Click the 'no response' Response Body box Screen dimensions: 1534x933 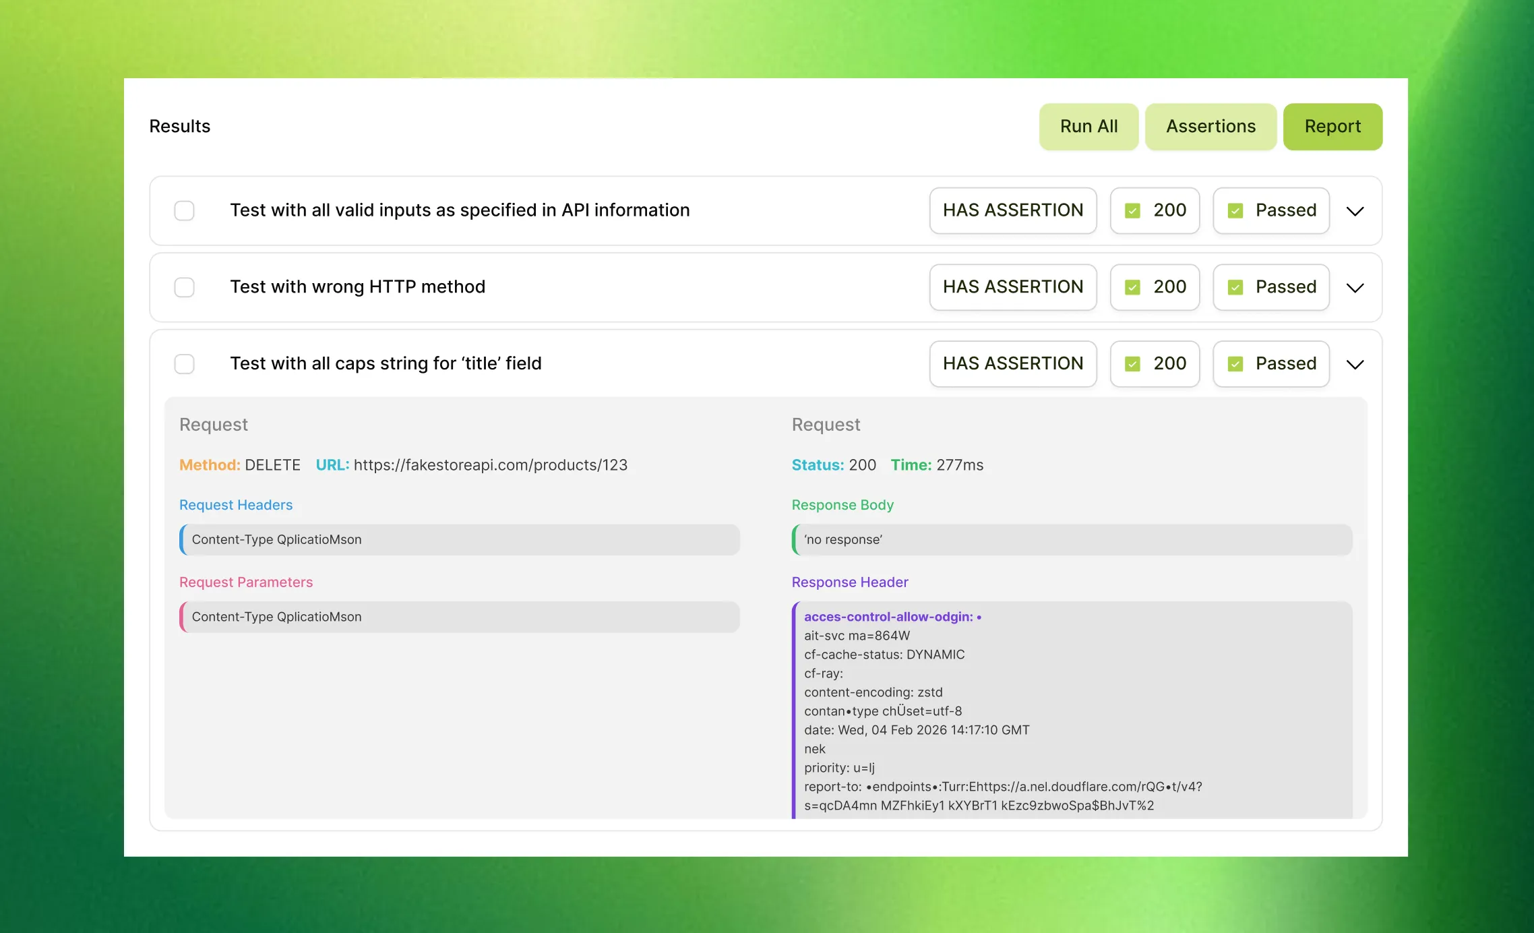[x=1072, y=540]
